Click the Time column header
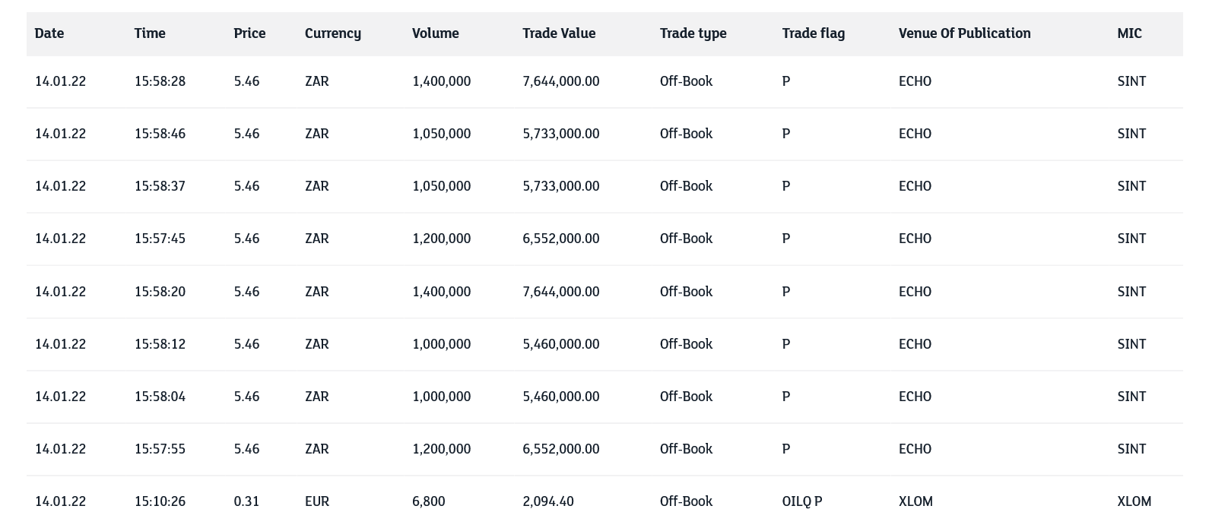 [x=150, y=33]
